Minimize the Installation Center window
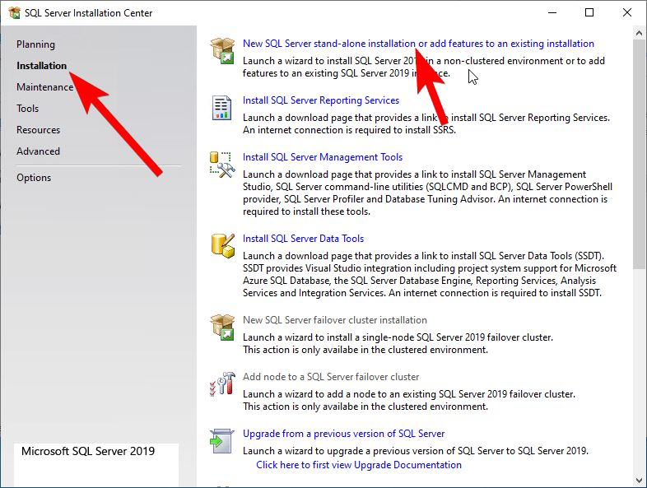Viewport: 647px width, 488px height. coord(552,13)
